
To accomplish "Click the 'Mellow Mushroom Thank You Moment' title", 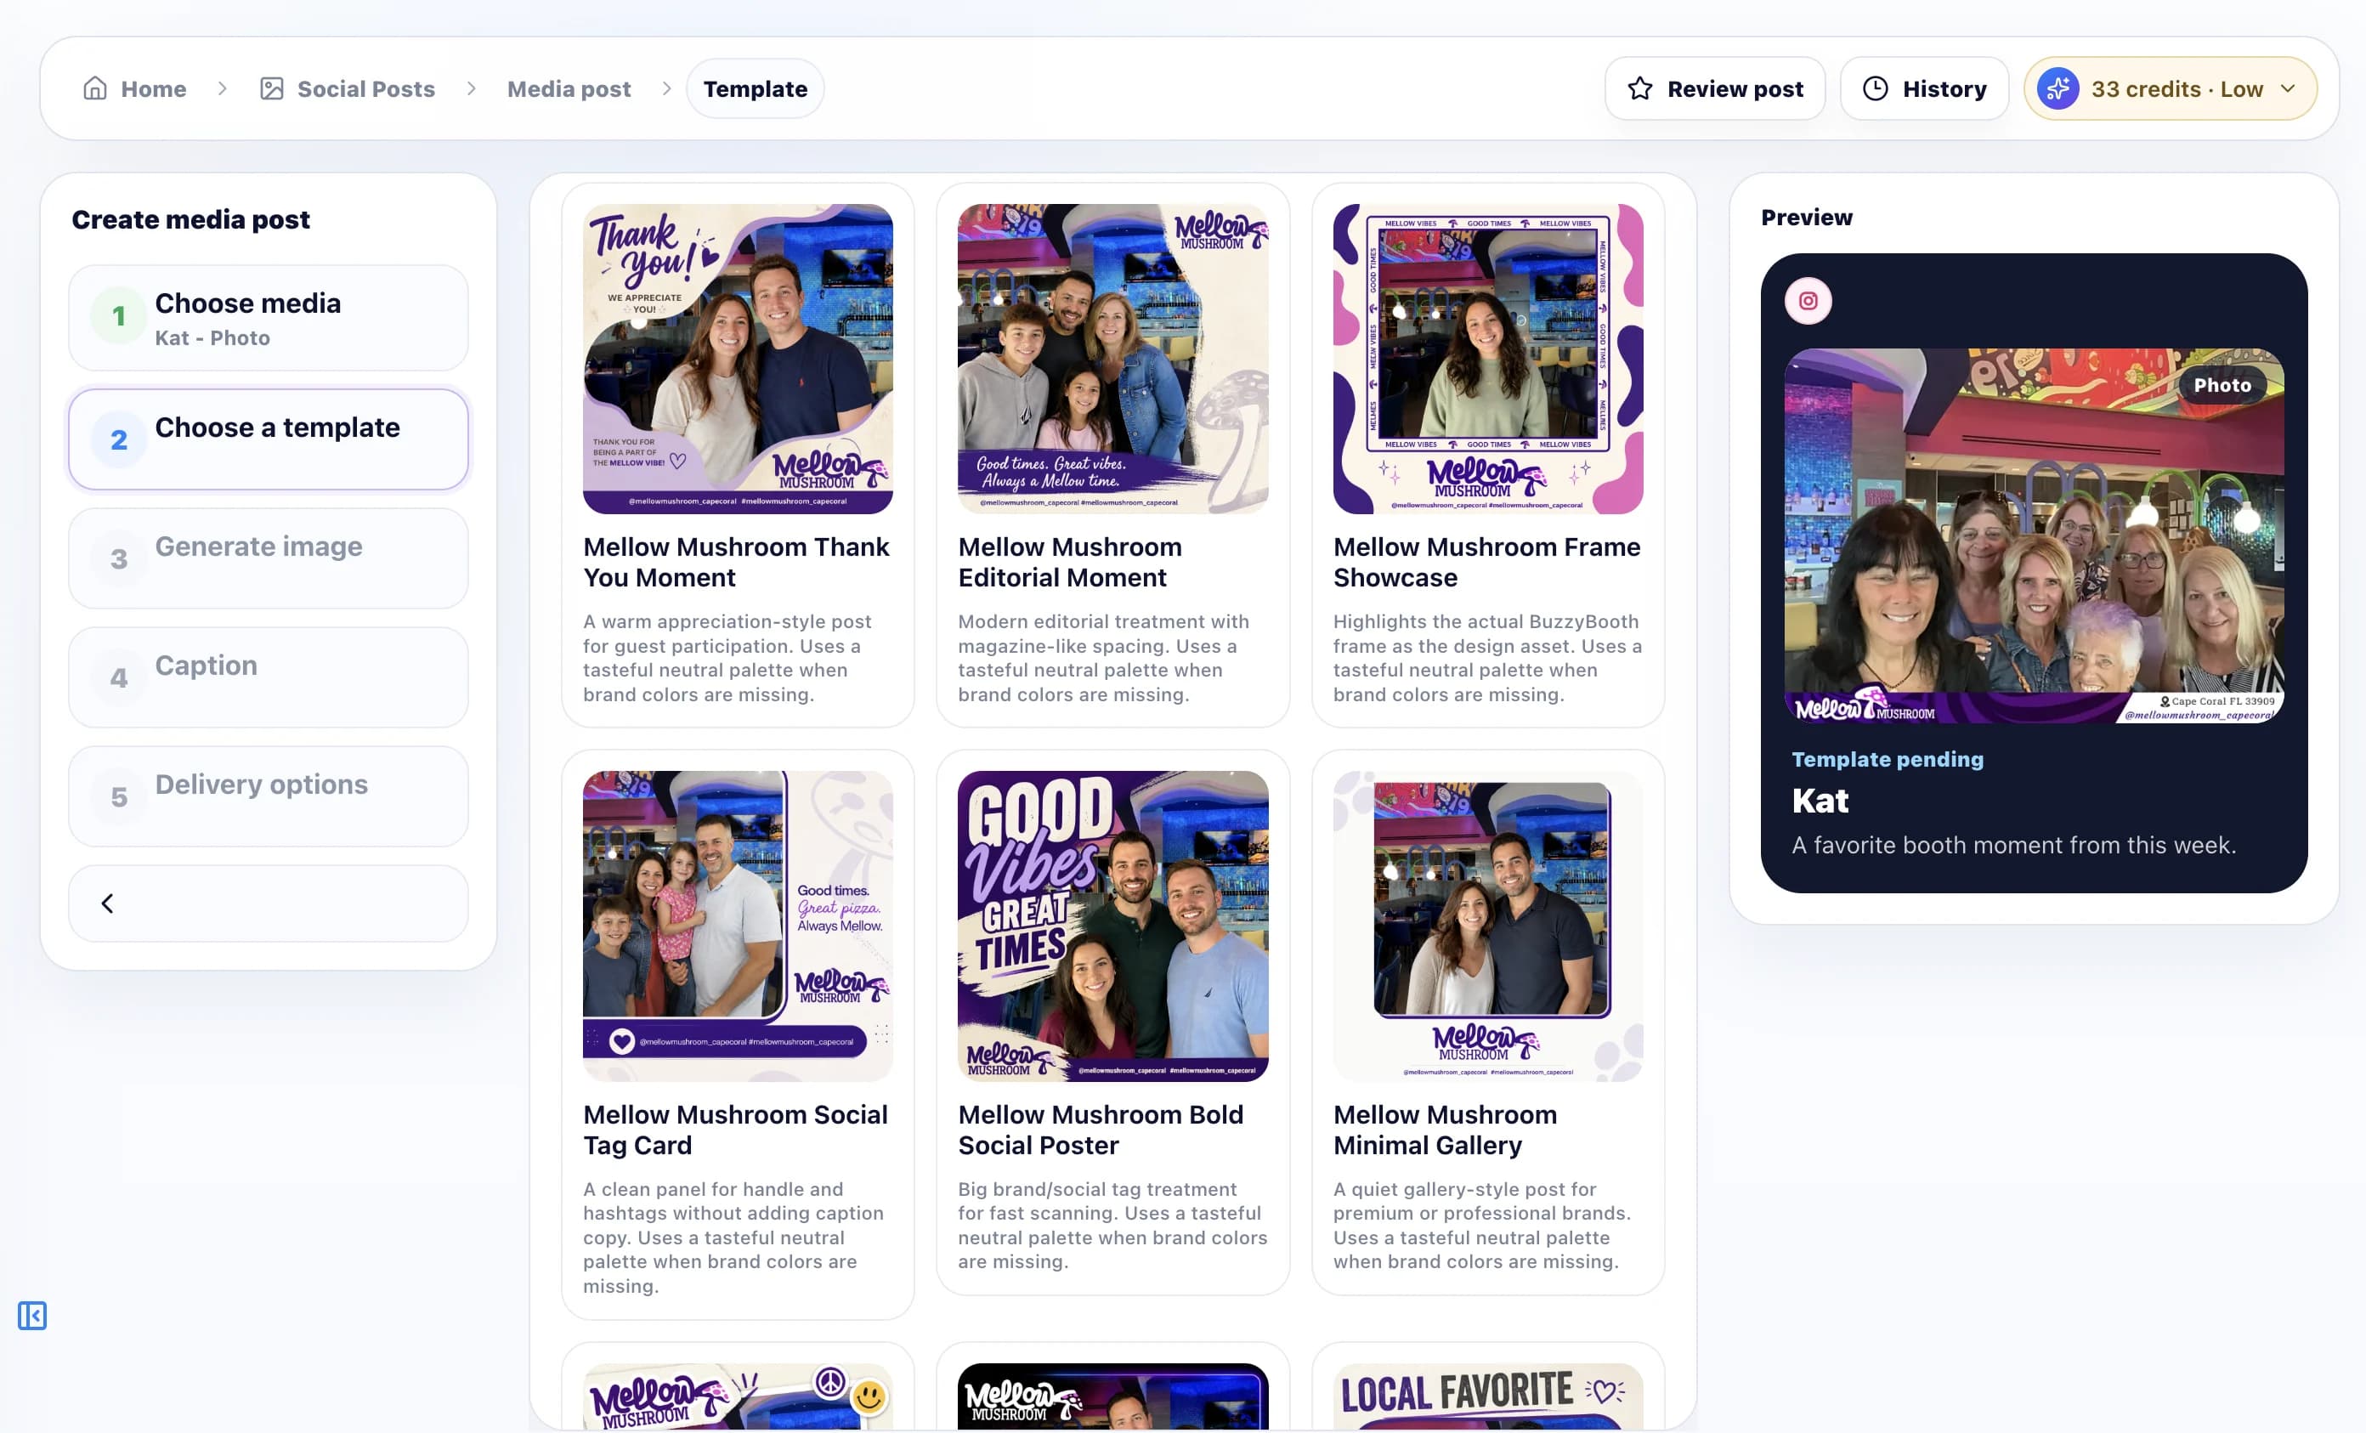I will [x=735, y=562].
